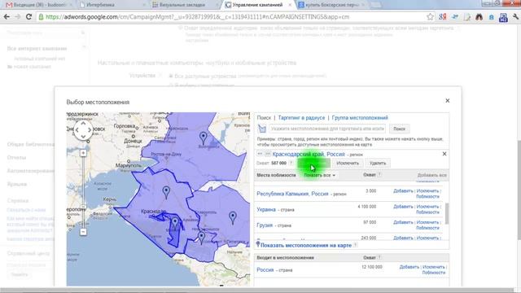Close the location selection dialog
The width and height of the screenshot is (521, 293).
pos(447,101)
